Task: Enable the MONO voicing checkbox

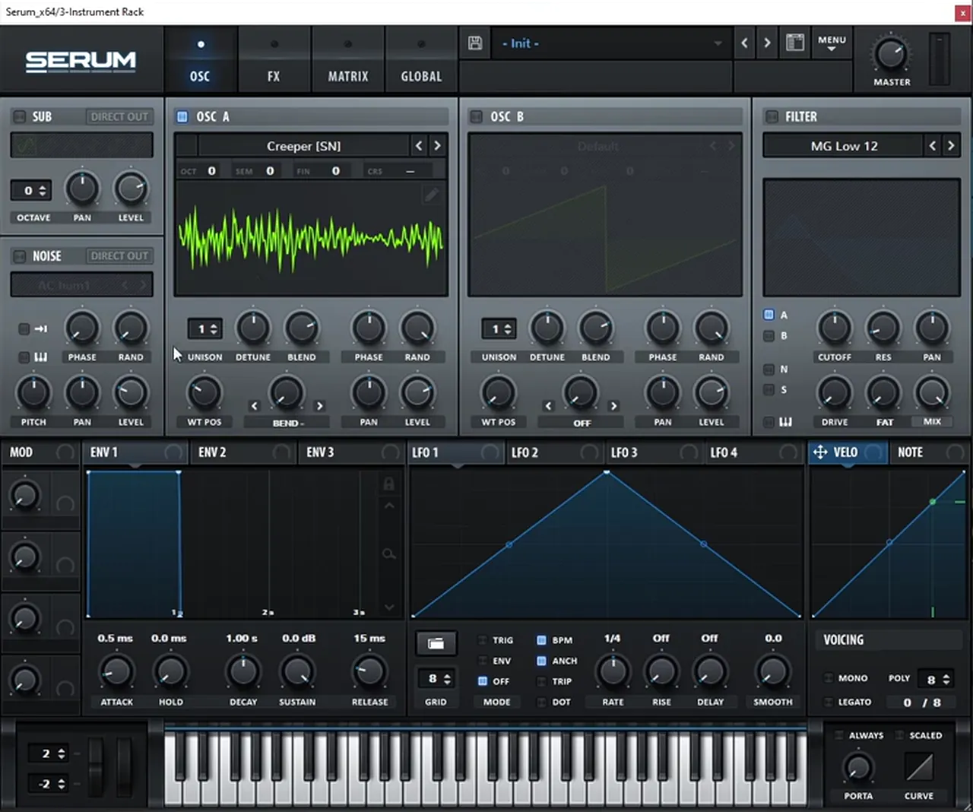Action: pyautogui.click(x=829, y=678)
